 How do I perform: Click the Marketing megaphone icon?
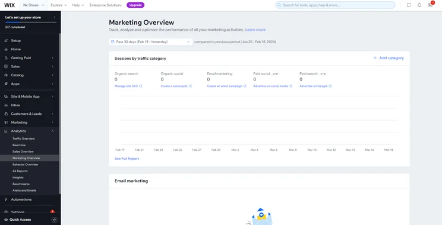pyautogui.click(x=6, y=123)
